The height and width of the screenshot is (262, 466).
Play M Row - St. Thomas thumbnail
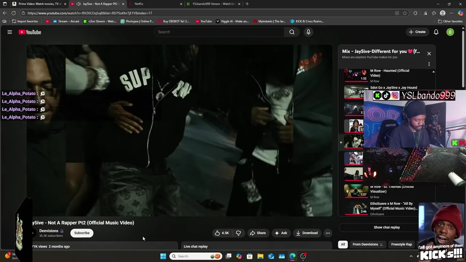point(356,191)
